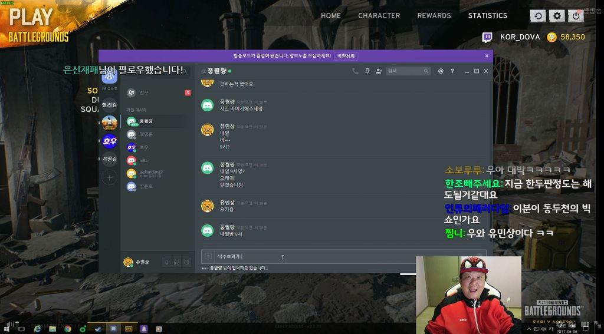Open Google Chrome from taskbar
This screenshot has height=334, width=604.
pyautogui.click(x=68, y=329)
